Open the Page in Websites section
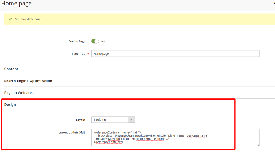 [19, 93]
